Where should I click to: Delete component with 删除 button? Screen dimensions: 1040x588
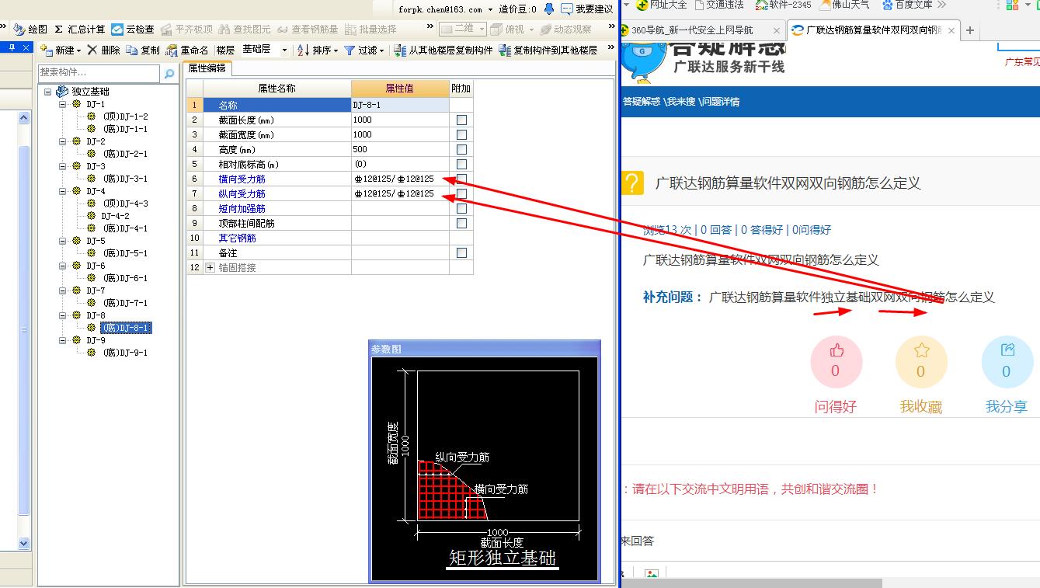[103, 50]
